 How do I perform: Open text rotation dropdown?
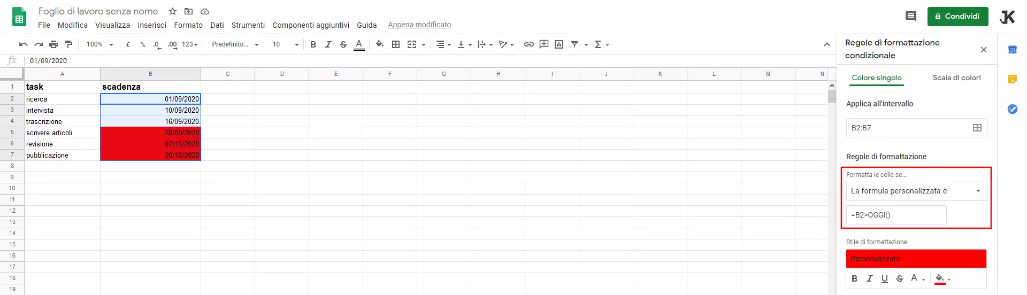click(x=506, y=44)
